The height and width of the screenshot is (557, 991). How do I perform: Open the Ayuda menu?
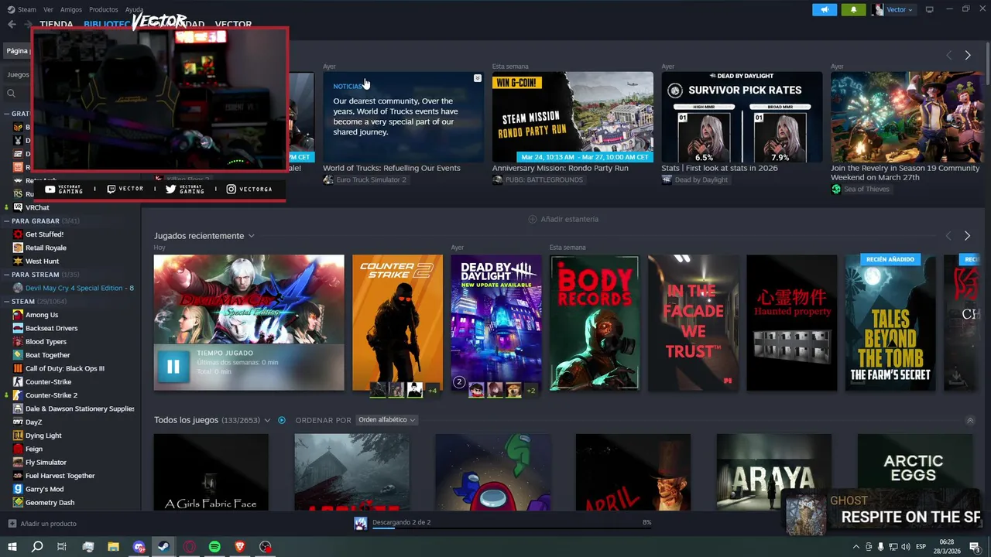pos(135,9)
